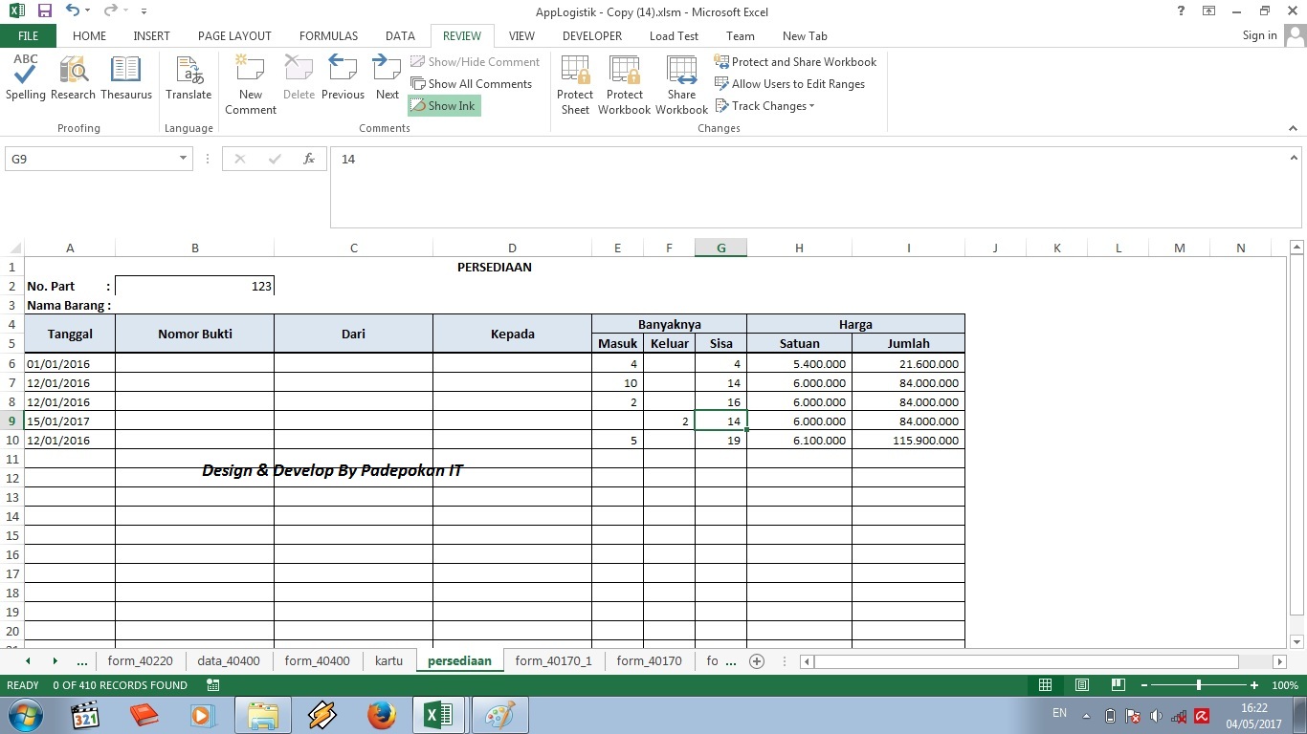
Task: Go to the Previous comment
Action: click(x=343, y=77)
